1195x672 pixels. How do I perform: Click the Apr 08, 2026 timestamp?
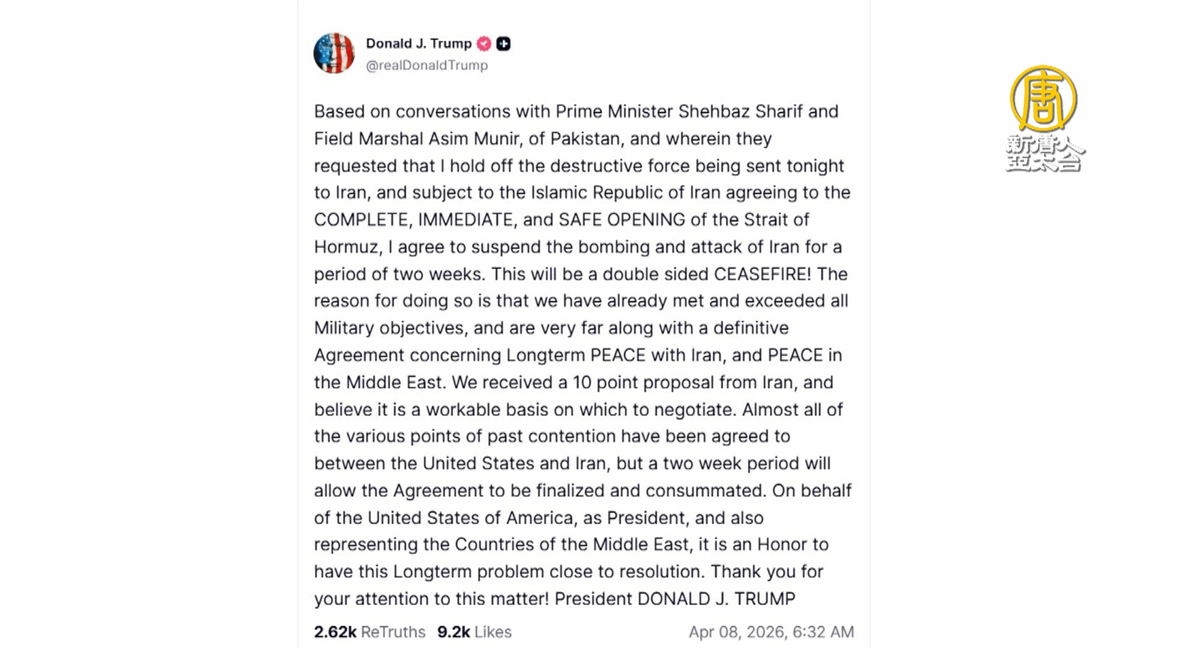pos(771,632)
